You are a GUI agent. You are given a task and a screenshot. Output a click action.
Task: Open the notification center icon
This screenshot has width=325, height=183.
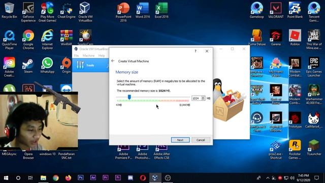tap(316, 178)
